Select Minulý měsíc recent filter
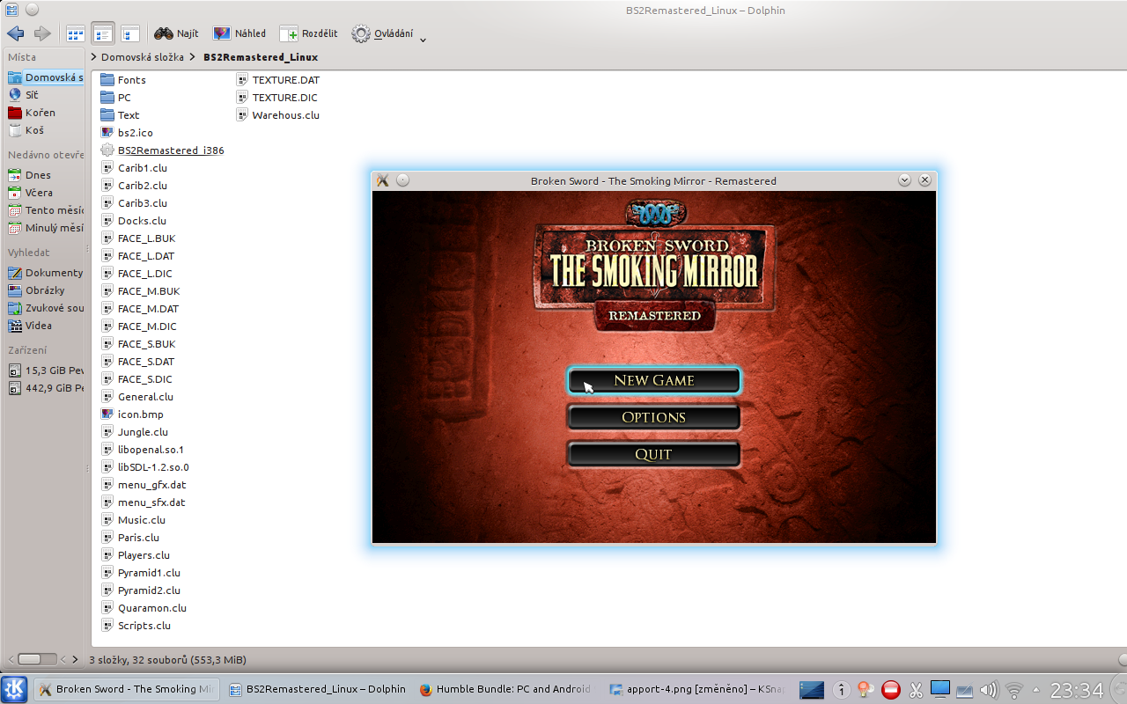This screenshot has width=1127, height=704. coord(44,228)
